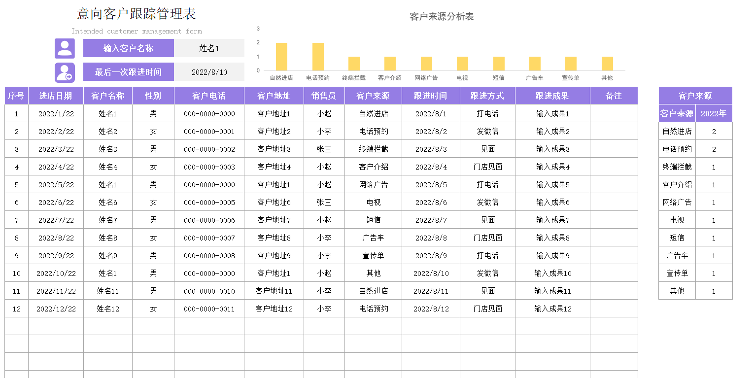The height and width of the screenshot is (378, 754).
Task: Select the customer name cell 姓名2
Action: coord(108,131)
